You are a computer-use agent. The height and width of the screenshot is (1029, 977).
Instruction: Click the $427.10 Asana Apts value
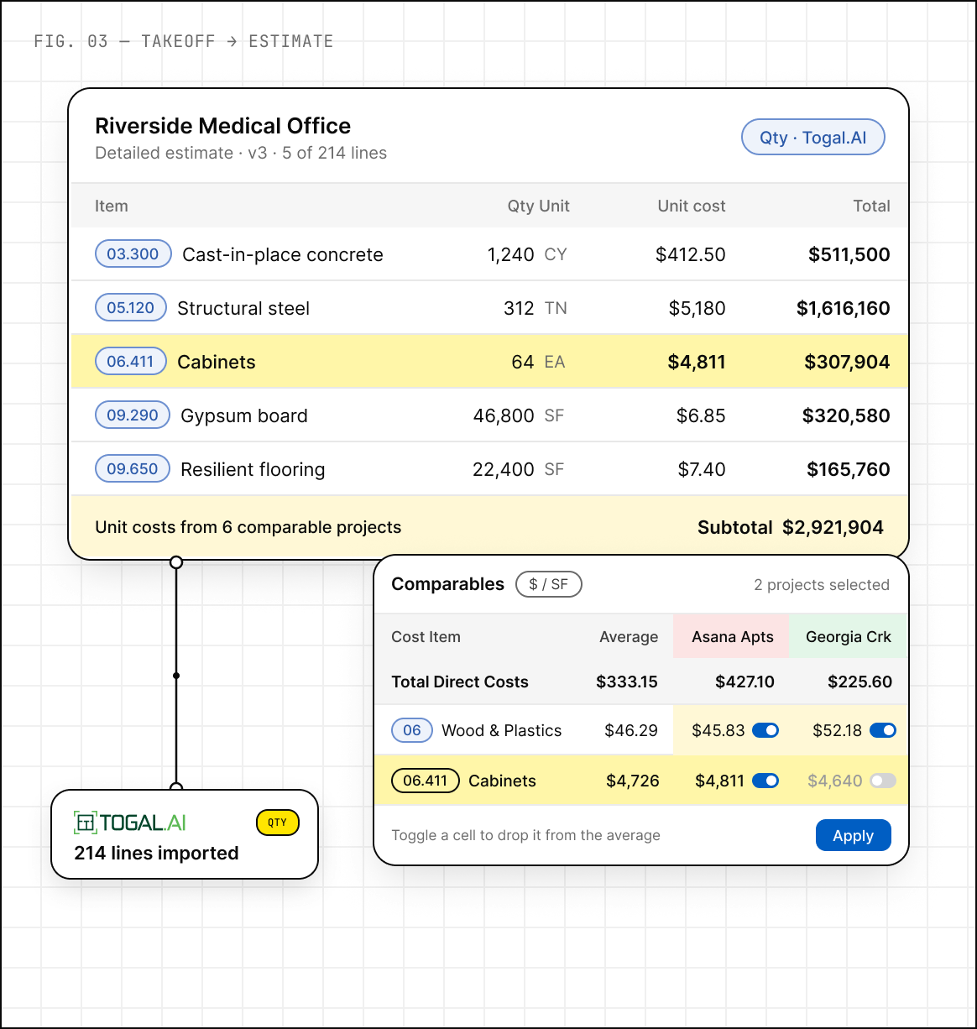pyautogui.click(x=745, y=682)
